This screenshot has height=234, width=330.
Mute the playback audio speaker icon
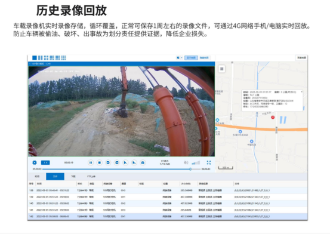point(186,162)
